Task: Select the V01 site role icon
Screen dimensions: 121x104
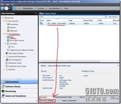Action: tap(9, 47)
